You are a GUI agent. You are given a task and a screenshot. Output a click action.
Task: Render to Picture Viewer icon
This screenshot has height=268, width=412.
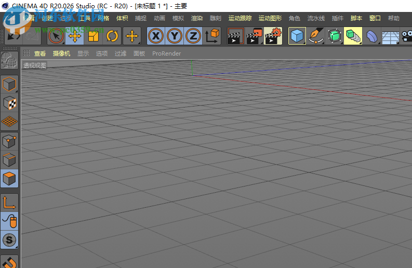tap(254, 36)
